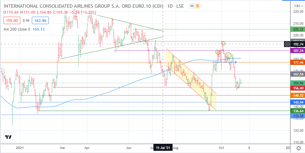This screenshot has width=305, height=153.
Task: Click the Apr label on time axis
Action: click(x=87, y=148)
